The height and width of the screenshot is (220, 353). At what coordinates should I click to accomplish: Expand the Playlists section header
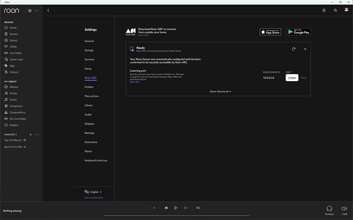pos(10,134)
